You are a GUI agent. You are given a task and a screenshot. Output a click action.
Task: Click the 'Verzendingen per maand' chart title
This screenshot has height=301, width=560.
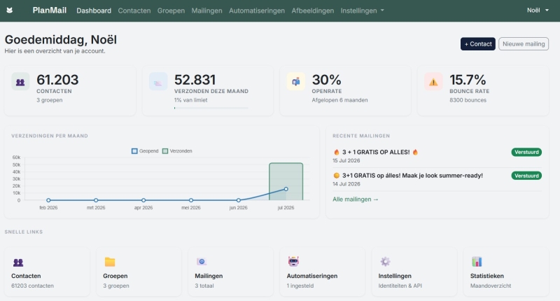click(x=50, y=136)
